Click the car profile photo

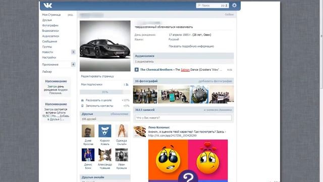click(x=105, y=46)
